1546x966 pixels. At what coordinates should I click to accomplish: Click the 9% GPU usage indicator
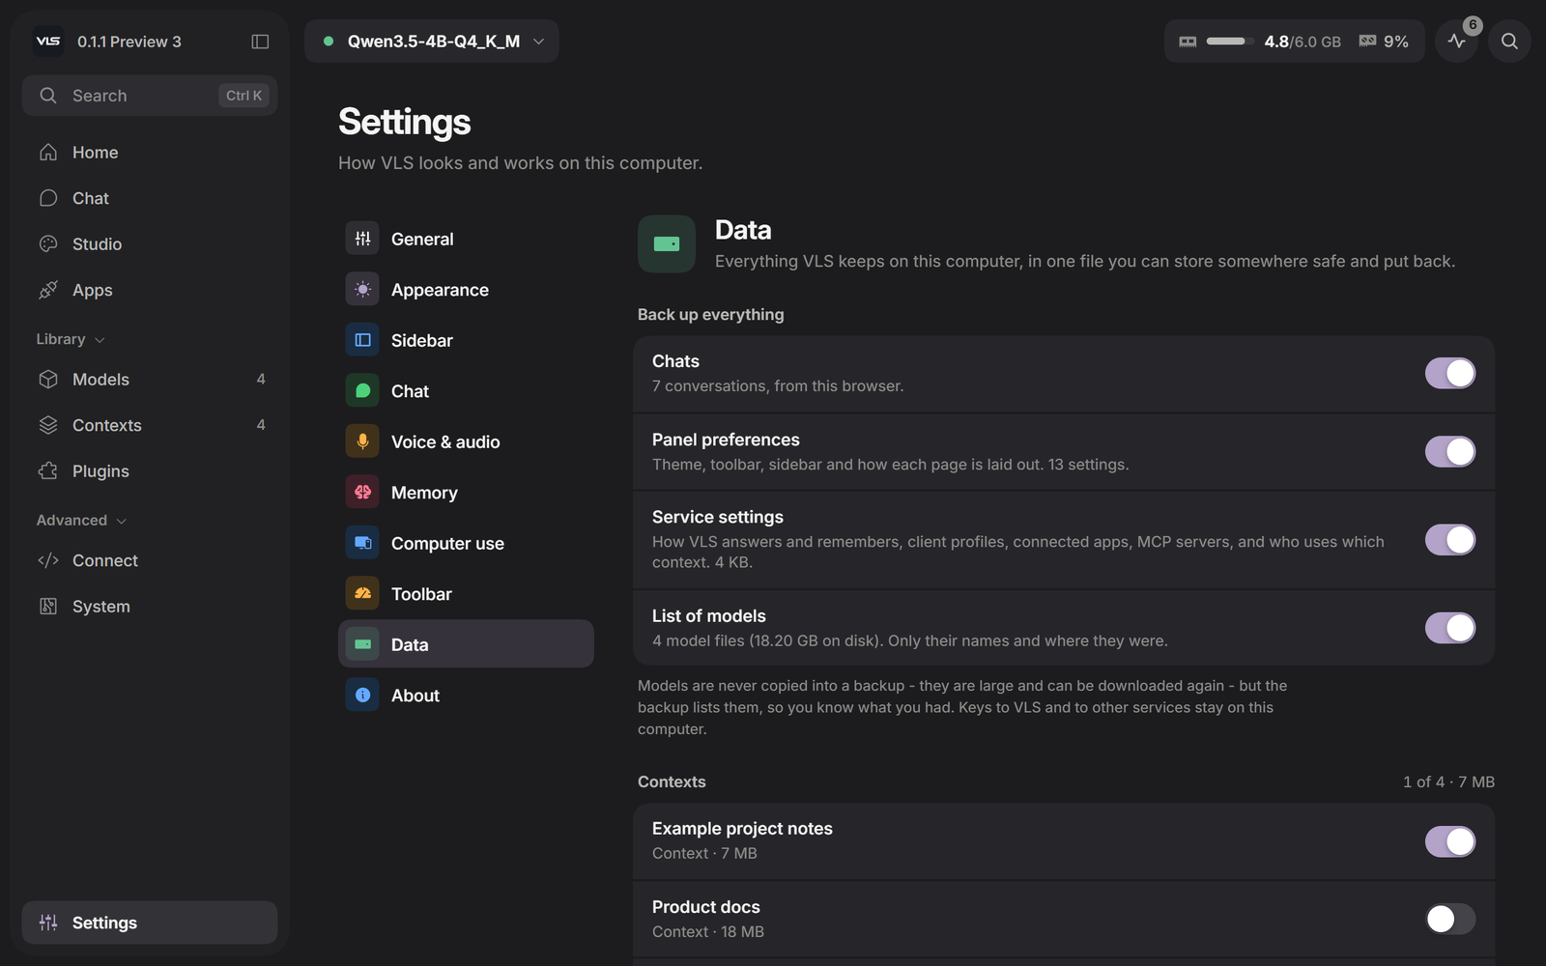pos(1384,42)
